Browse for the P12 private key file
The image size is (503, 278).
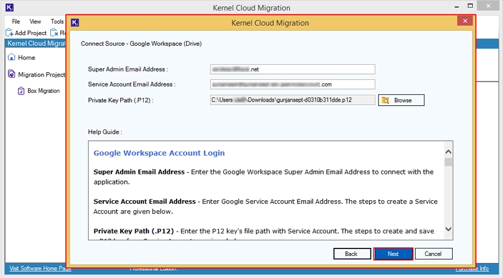[401, 100]
